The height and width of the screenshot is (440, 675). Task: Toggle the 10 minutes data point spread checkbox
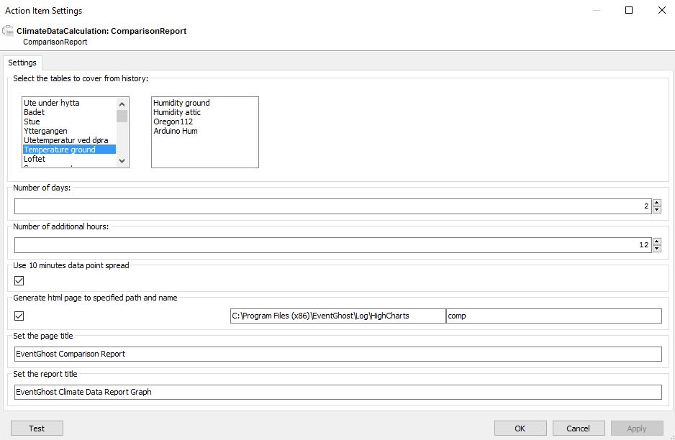(x=19, y=281)
